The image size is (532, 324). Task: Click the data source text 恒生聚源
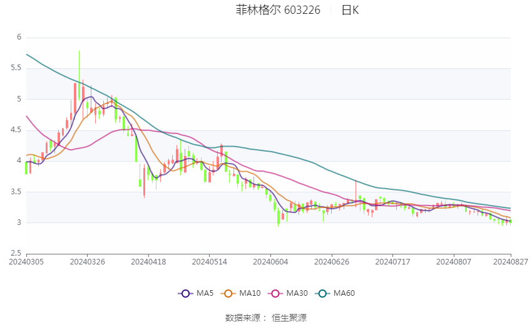pos(289,318)
